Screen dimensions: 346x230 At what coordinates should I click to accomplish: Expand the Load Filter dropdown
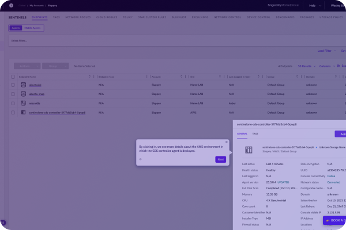(x=325, y=51)
